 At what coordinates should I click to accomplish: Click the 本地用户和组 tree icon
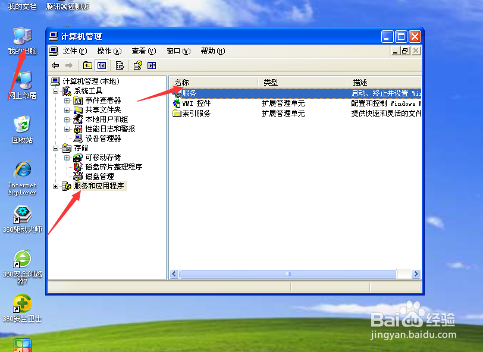click(x=78, y=120)
